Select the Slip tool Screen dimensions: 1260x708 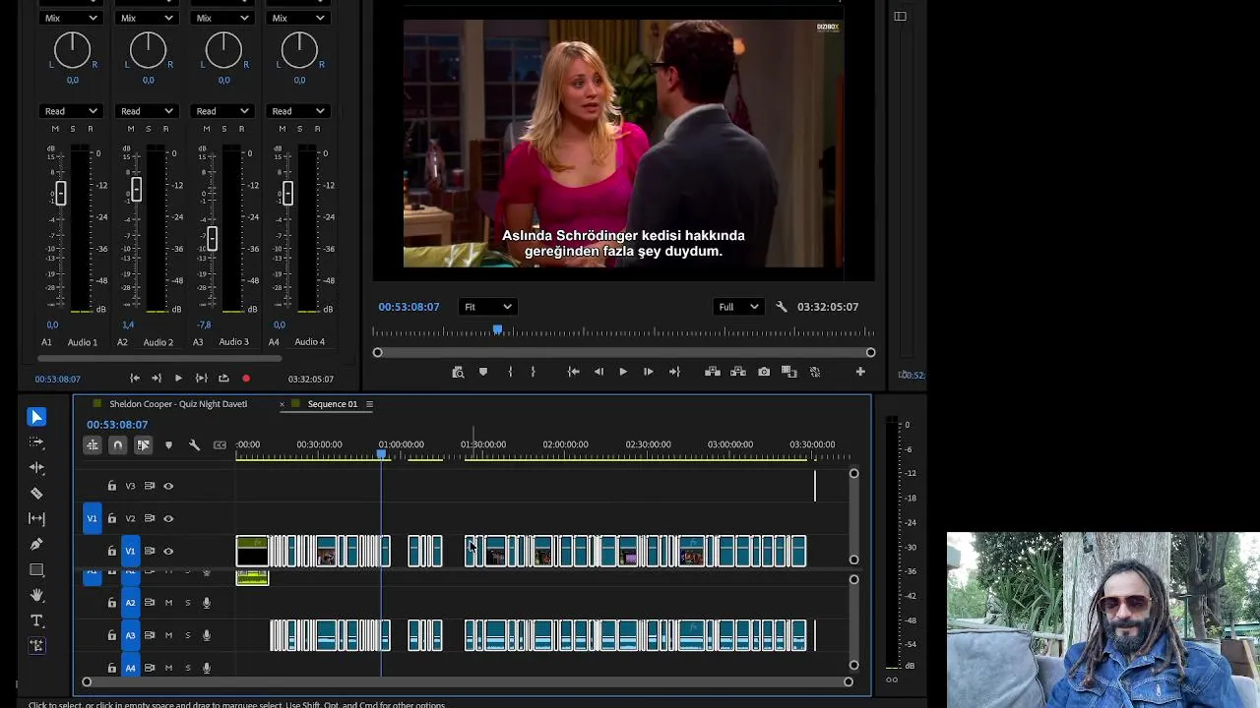[36, 518]
